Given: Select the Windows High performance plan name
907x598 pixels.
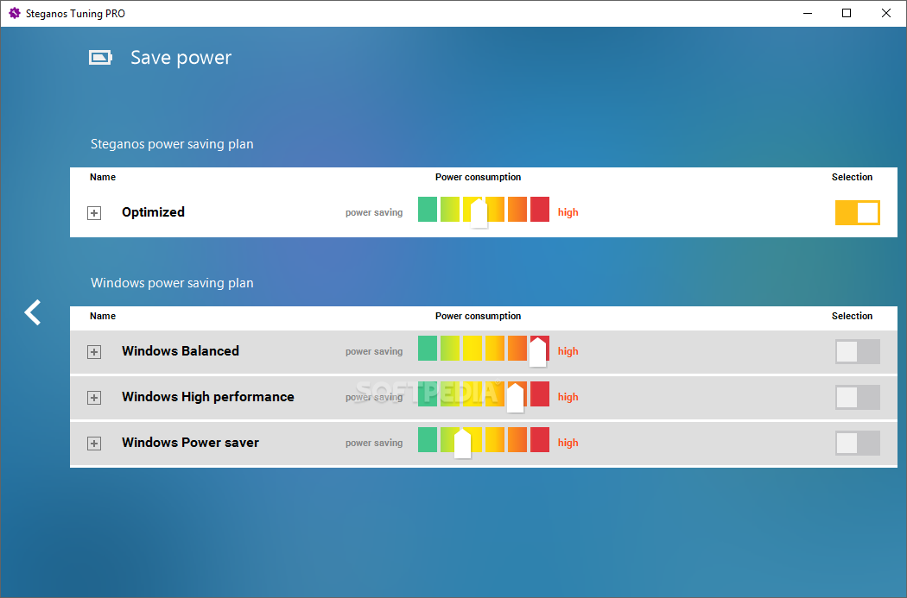Looking at the screenshot, I should [x=208, y=397].
